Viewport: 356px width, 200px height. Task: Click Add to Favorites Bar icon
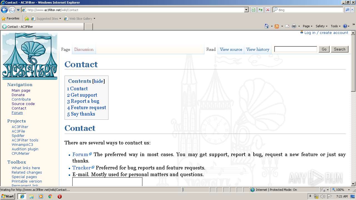click(27, 19)
